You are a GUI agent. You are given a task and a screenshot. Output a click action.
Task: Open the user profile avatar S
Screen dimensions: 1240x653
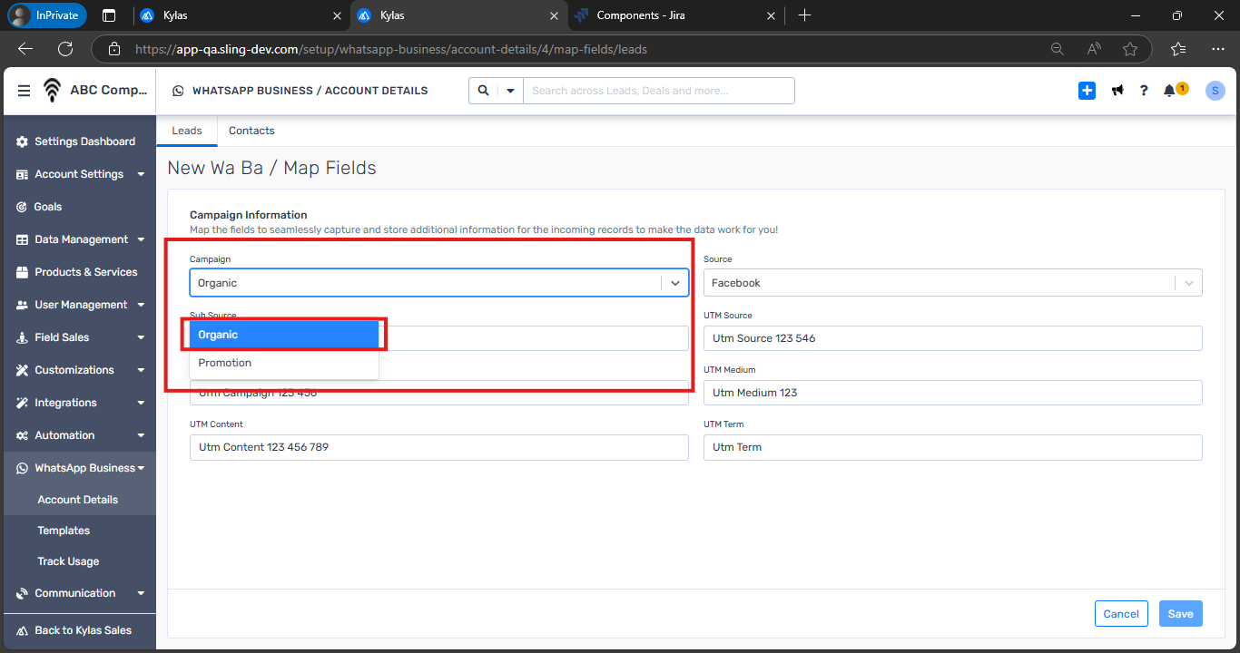click(x=1215, y=91)
